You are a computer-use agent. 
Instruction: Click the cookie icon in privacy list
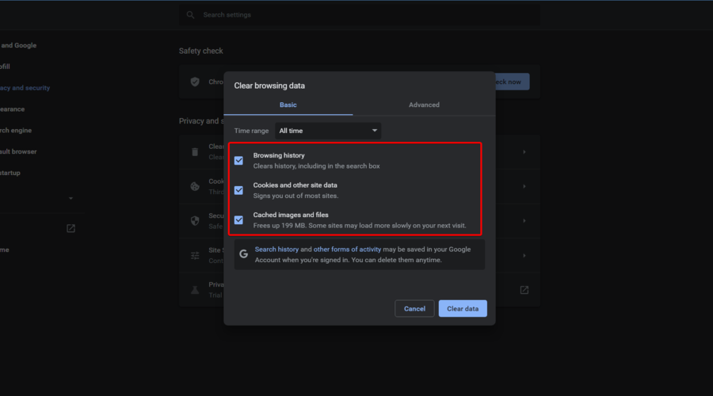pos(195,186)
